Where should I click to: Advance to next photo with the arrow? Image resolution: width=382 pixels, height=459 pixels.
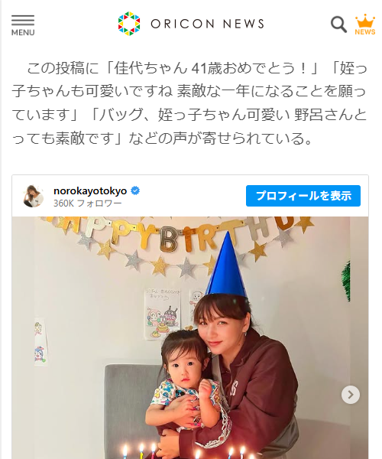(x=351, y=395)
